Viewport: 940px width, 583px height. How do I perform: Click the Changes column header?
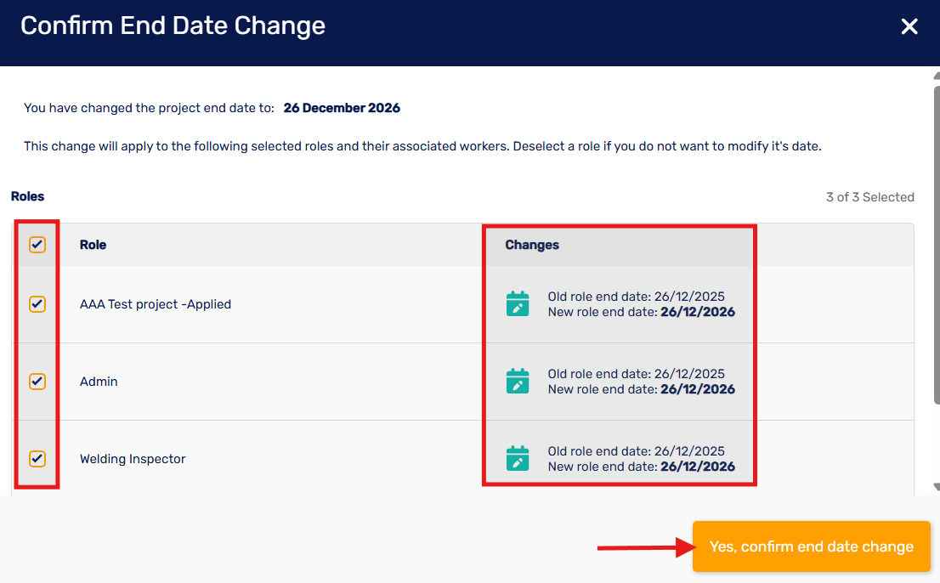(532, 245)
